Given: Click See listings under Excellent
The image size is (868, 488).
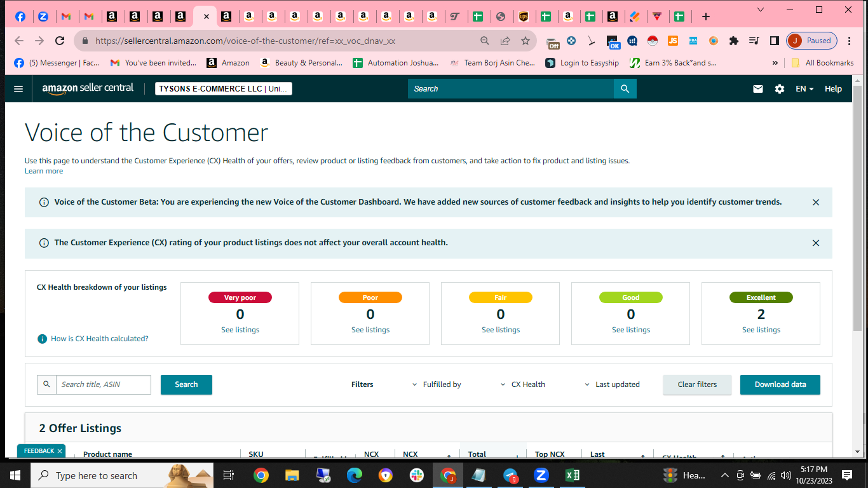Looking at the screenshot, I should [x=761, y=330].
